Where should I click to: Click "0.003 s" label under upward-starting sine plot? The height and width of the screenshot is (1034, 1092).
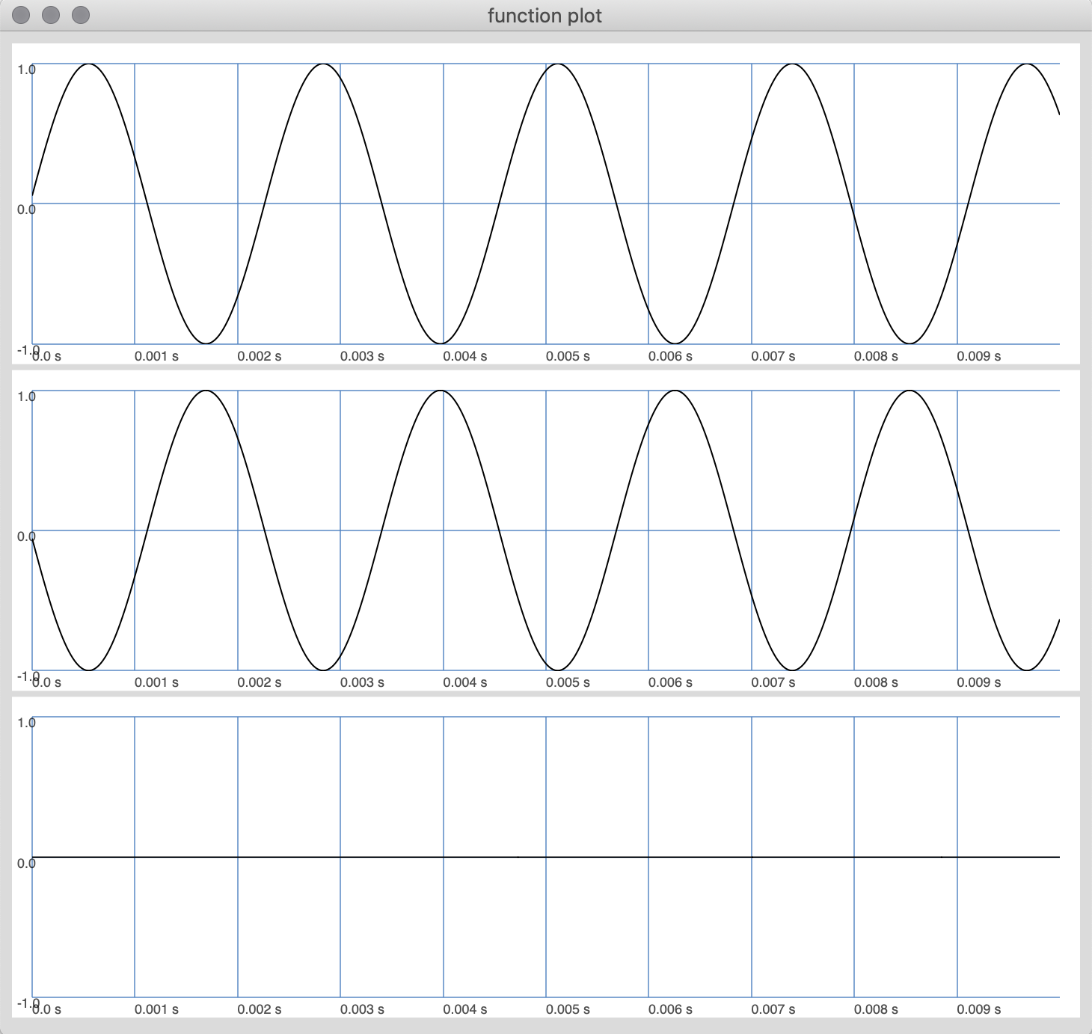point(362,356)
